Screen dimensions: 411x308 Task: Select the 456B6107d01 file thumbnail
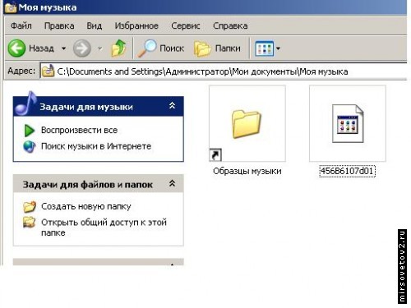coord(348,123)
